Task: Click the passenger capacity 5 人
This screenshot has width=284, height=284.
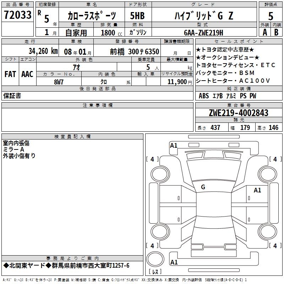Action: [x=152, y=67]
